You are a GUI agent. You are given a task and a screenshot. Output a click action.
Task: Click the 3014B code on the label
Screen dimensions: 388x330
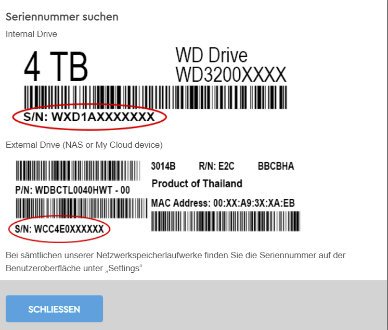(x=163, y=166)
